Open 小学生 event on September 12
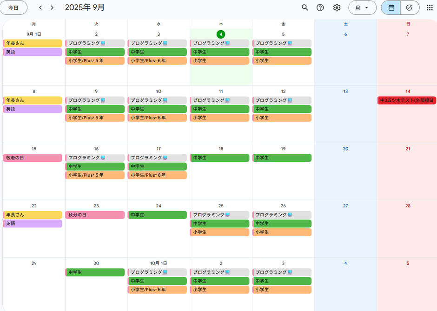This screenshot has height=311, width=437. point(282,118)
